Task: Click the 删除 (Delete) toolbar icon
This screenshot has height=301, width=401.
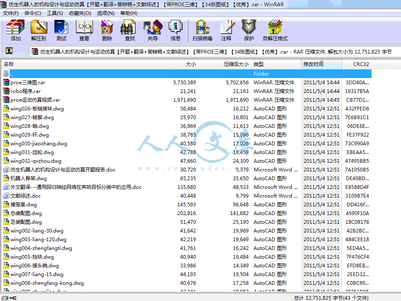Action: tap(107, 30)
